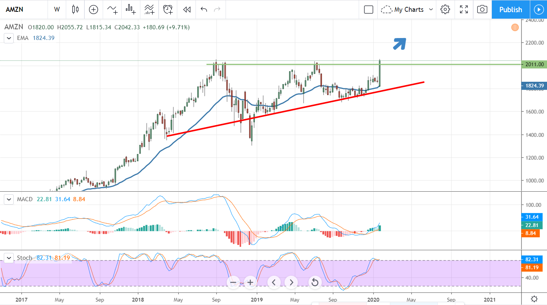Image resolution: width=547 pixels, height=305 pixels.
Task: Click the orange 8.84 MACD axis label
Action: pyautogui.click(x=530, y=233)
